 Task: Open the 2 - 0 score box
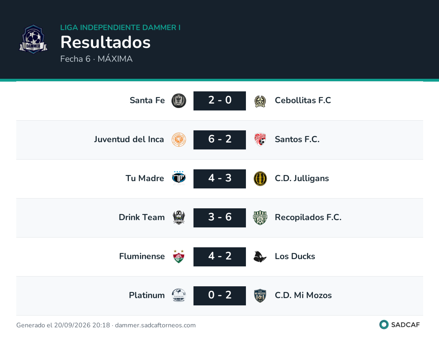coord(219,101)
